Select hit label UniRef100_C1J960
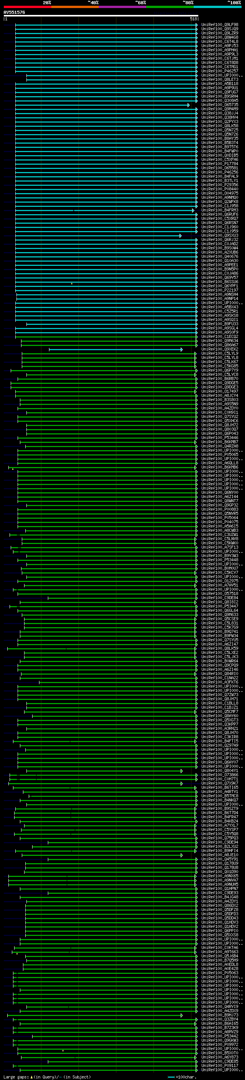This screenshot has height=1080, width=245. [x=220, y=227]
